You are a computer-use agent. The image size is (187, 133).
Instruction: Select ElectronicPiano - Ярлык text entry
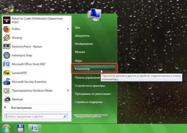click(x=27, y=47)
